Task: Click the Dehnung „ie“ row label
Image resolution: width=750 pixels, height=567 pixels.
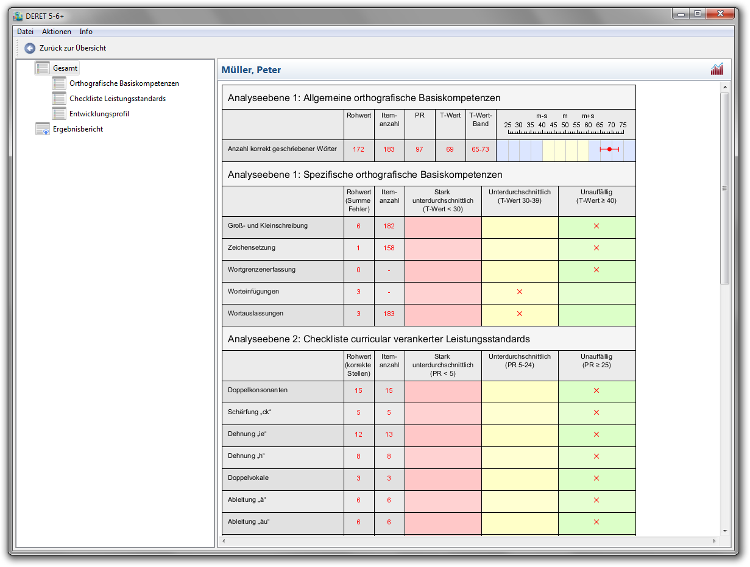Action: pos(247,434)
